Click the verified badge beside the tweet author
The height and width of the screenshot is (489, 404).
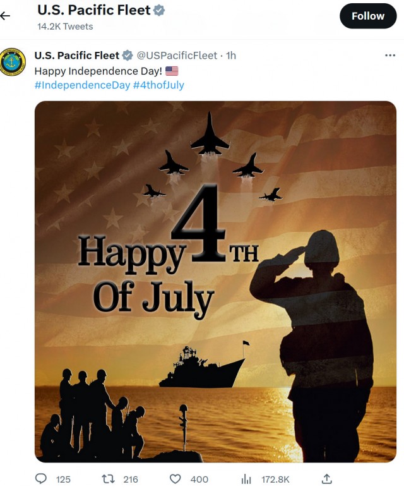click(x=127, y=56)
